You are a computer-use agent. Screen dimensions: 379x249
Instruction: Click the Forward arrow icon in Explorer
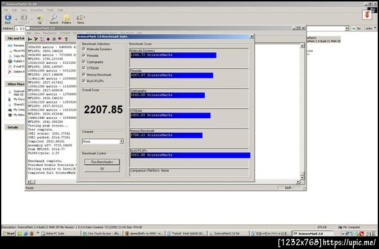click(x=24, y=18)
